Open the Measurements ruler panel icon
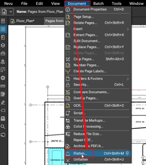 pos(3,86)
